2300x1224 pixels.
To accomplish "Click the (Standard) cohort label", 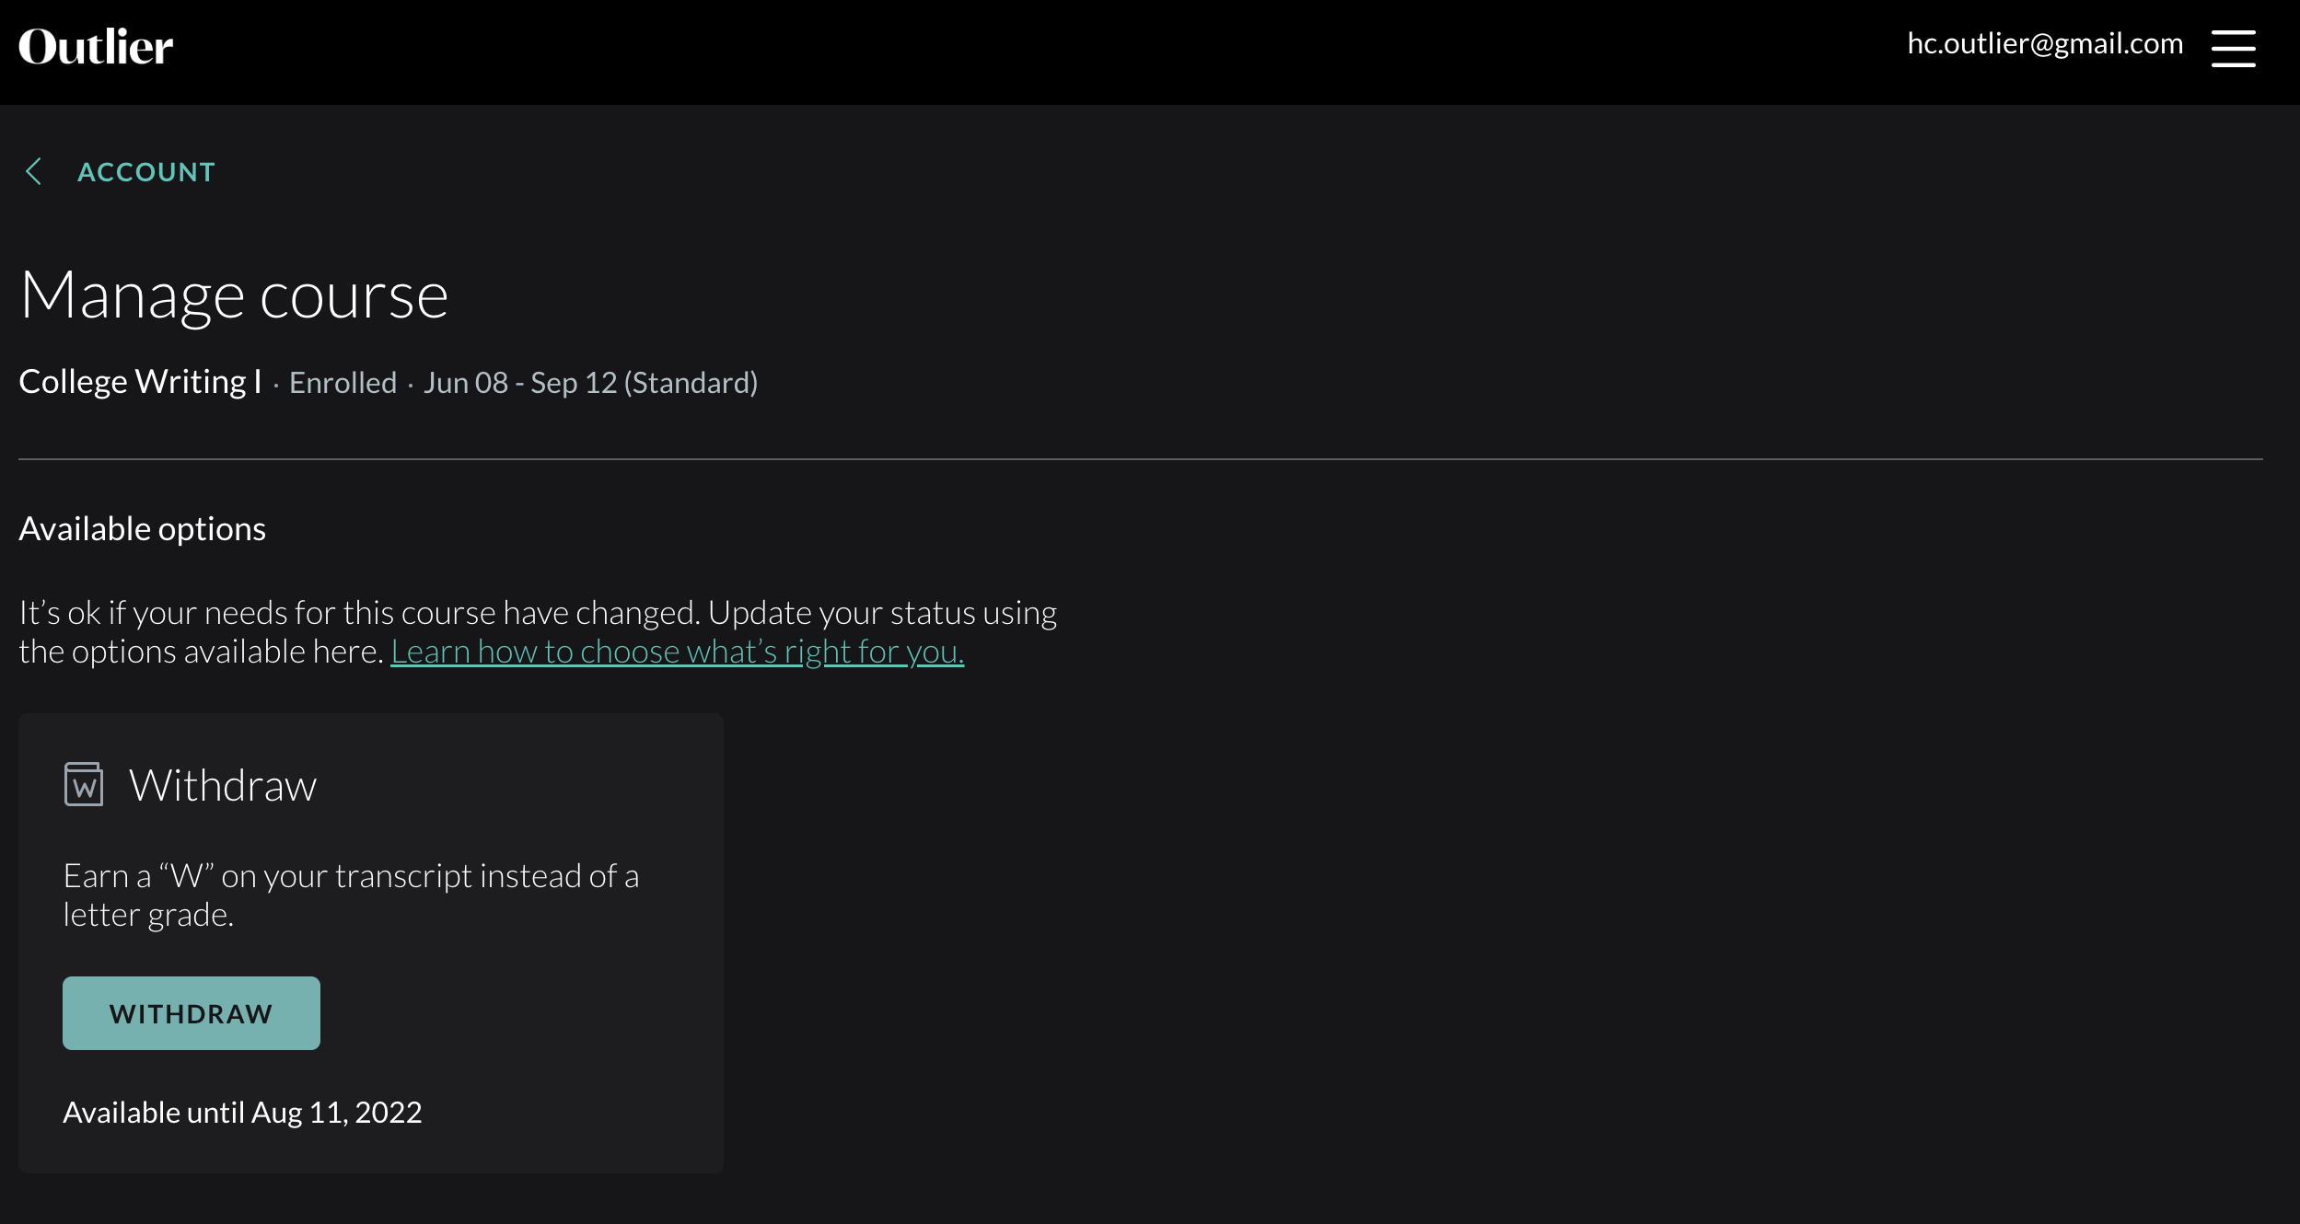I will coord(691,383).
